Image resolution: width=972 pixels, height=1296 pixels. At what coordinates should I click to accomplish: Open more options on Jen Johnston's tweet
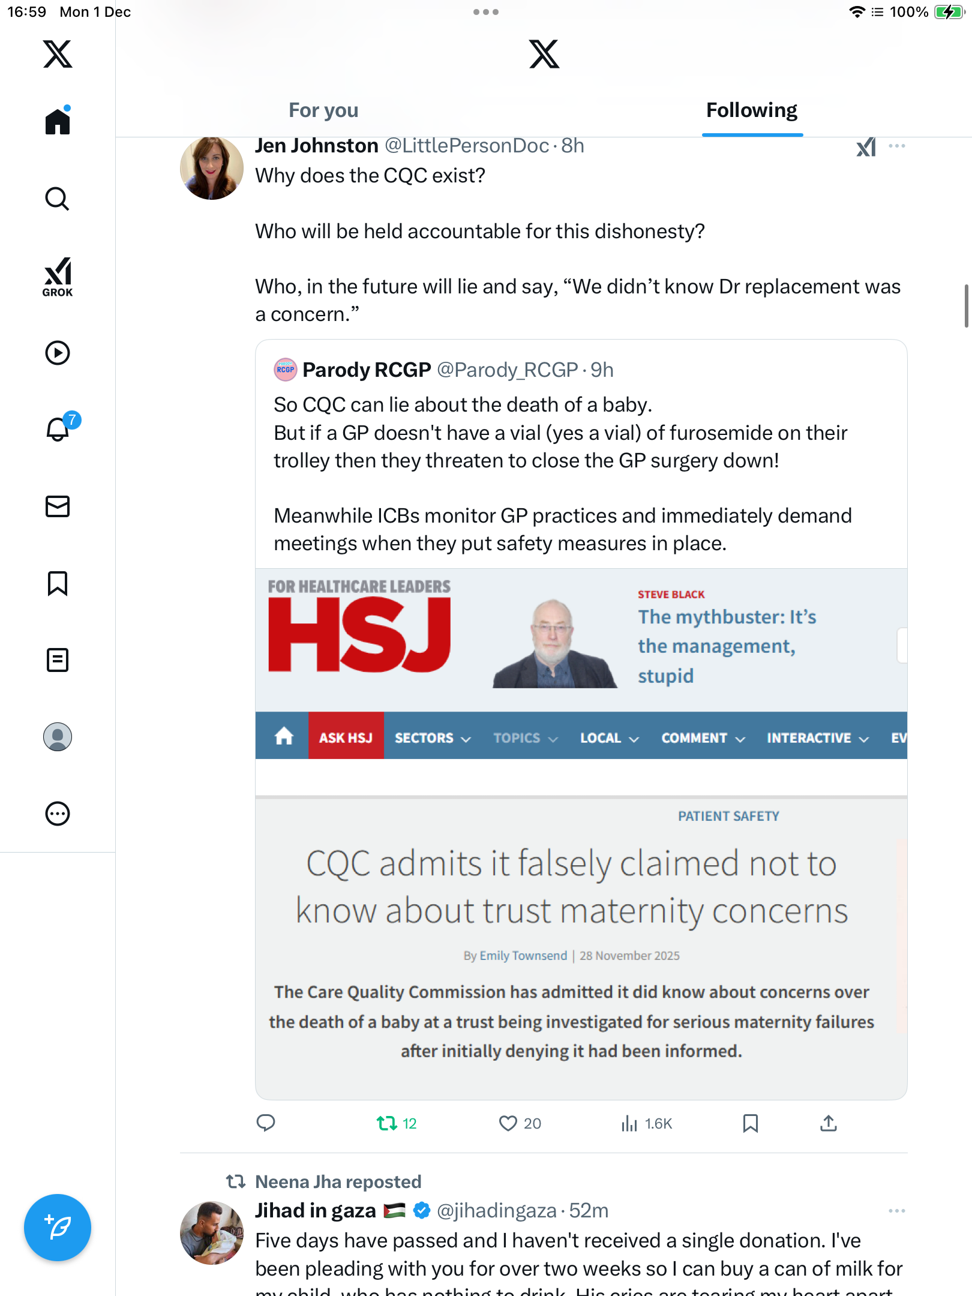click(x=896, y=146)
